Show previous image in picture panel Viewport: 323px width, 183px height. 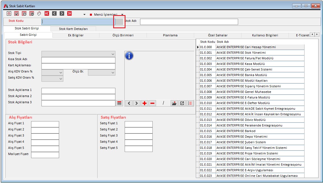click(129, 103)
